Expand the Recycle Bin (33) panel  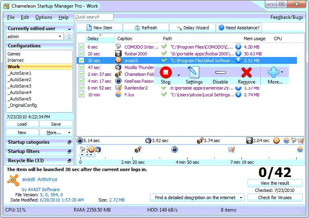click(69, 161)
